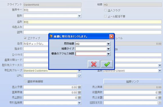The image size is (163, 107).
Task: Expand the 既存組織 dropdown in dialog
Action: pos(108,44)
